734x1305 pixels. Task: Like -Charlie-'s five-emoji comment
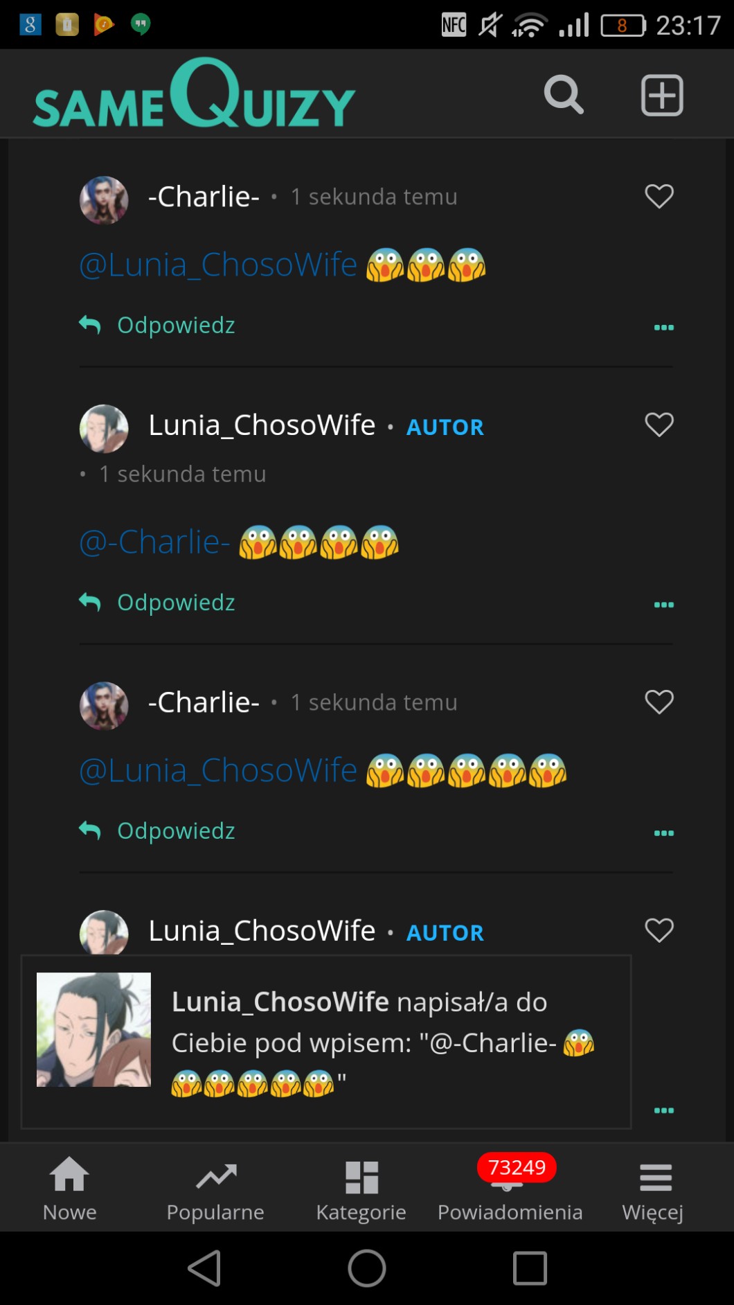(659, 702)
